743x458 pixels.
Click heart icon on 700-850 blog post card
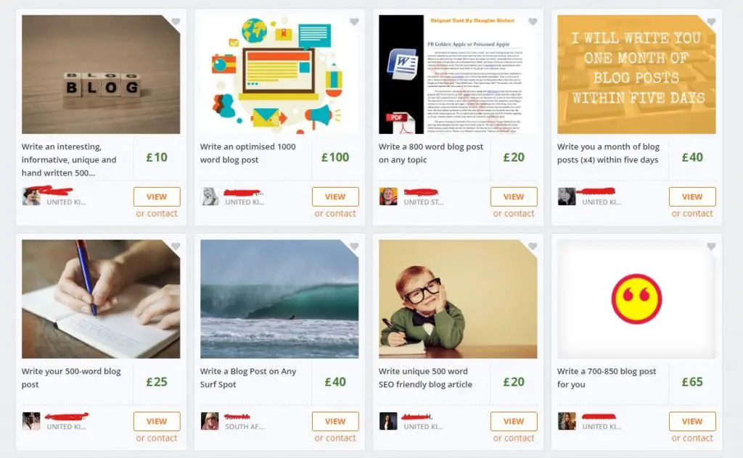click(711, 246)
